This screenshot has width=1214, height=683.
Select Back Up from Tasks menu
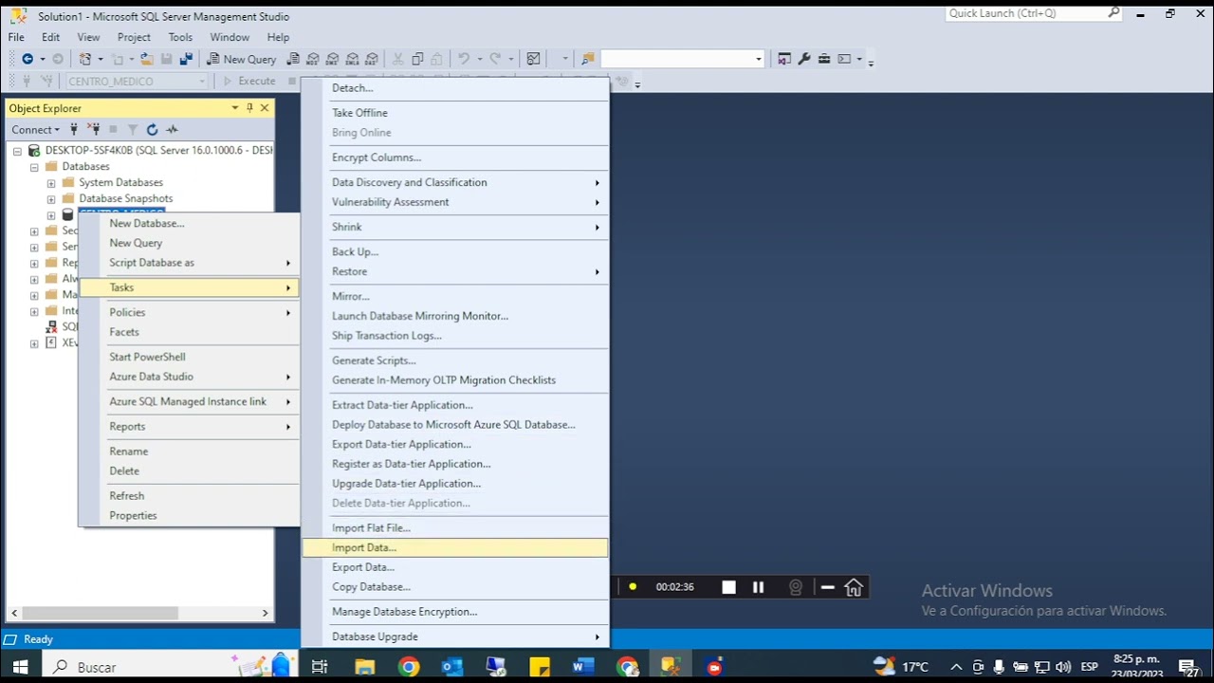455,251
